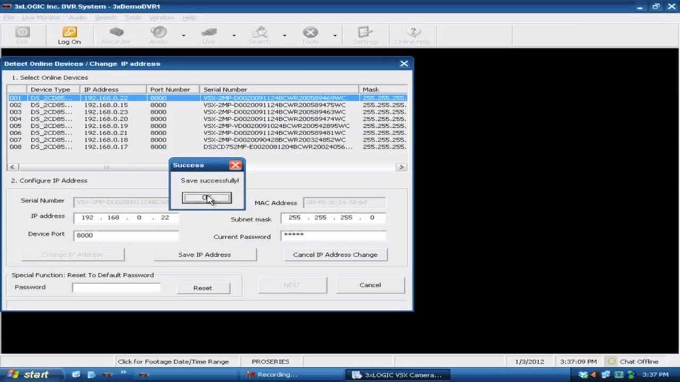Click the NEXT button
Image resolution: width=680 pixels, height=382 pixels.
[x=292, y=285]
